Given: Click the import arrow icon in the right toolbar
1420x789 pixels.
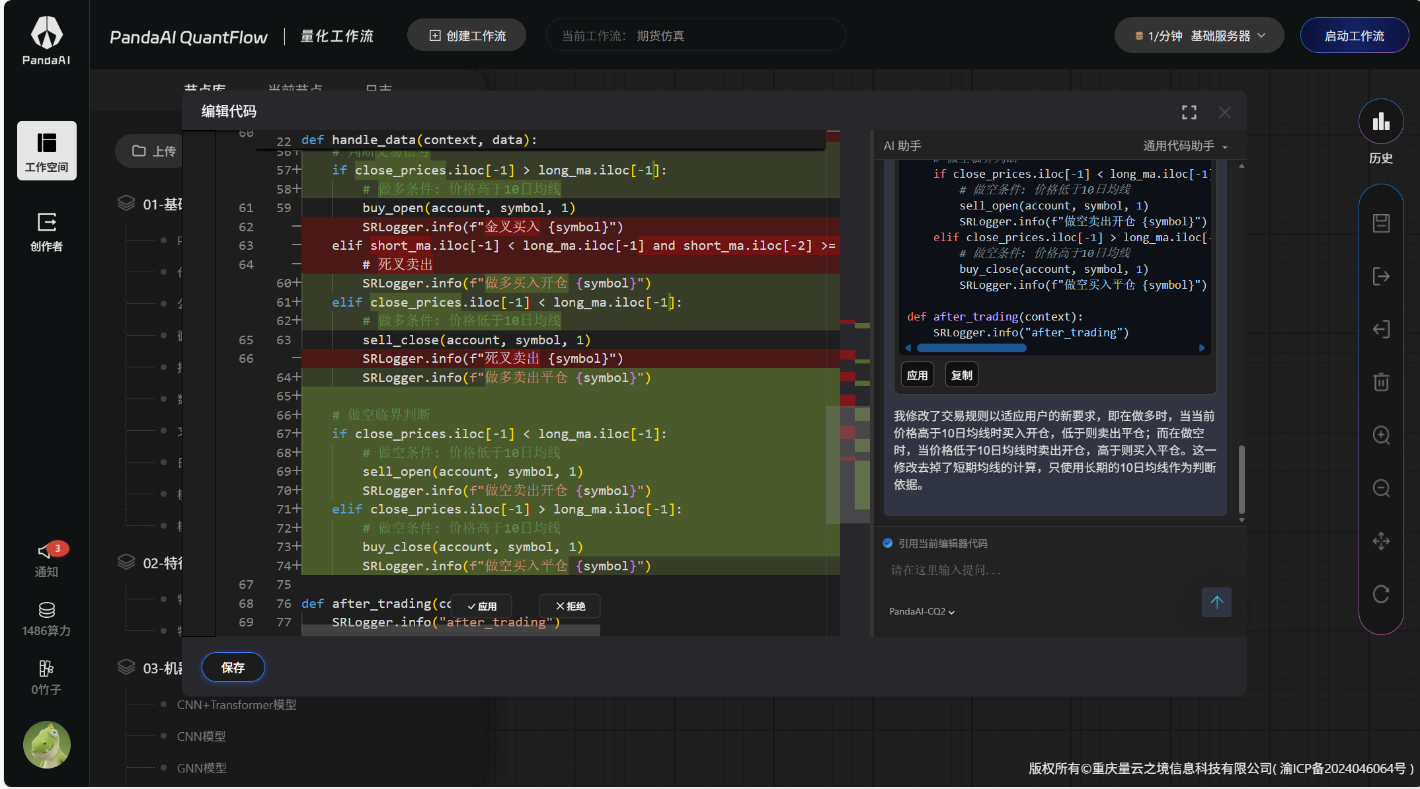Looking at the screenshot, I should [1381, 329].
